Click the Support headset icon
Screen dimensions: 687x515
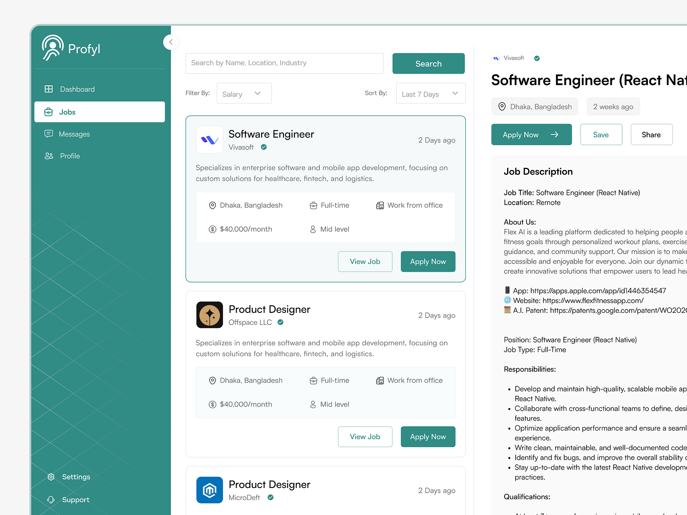click(51, 500)
